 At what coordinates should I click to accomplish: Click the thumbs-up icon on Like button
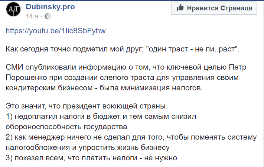tap(180, 8)
